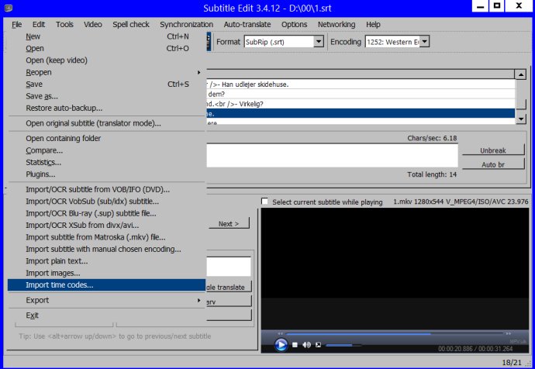The image size is (535, 369).
Task: Select the row 'Han udlejer skidehuse.'
Action: [361, 84]
